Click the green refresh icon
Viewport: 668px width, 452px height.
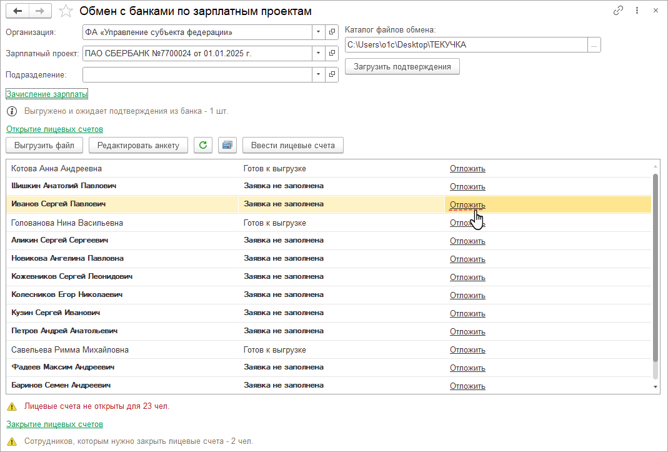pyautogui.click(x=202, y=146)
